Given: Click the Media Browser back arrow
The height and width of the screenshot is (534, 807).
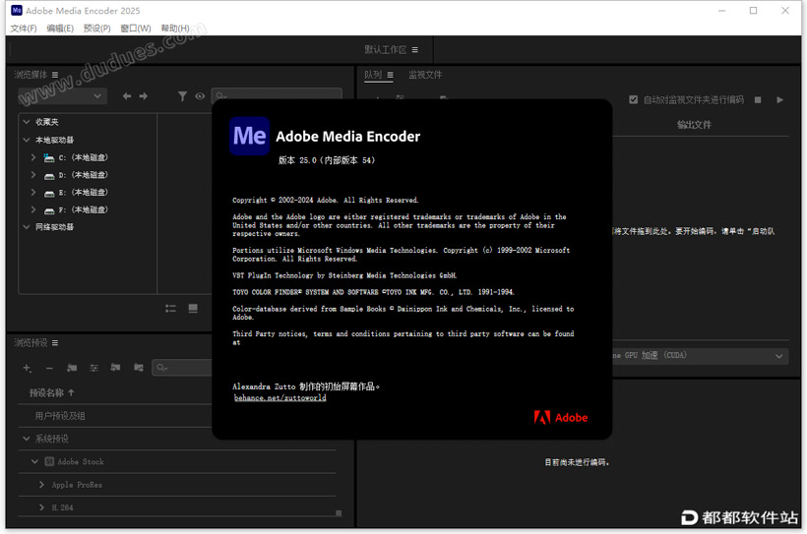Looking at the screenshot, I should click(x=127, y=96).
